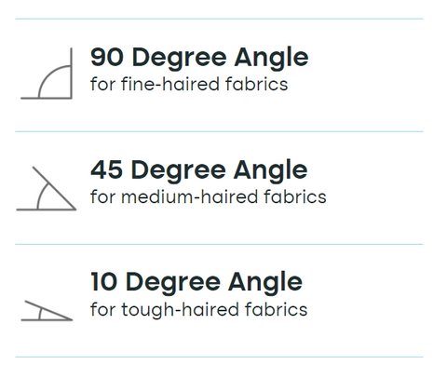The image size is (447, 378).
Task: Open the "90 Degree Angle" heading
Action: [x=199, y=58]
